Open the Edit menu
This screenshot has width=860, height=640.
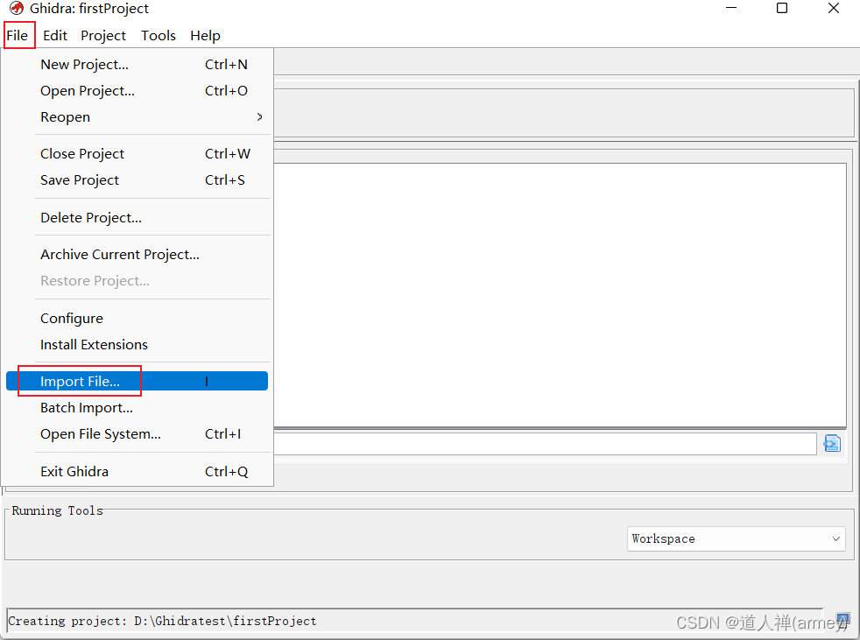55,36
